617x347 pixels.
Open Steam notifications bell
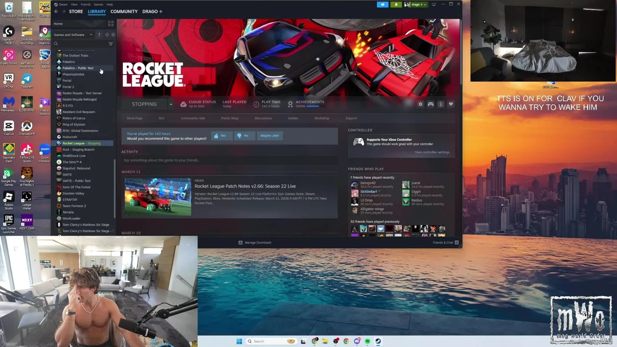396,4
